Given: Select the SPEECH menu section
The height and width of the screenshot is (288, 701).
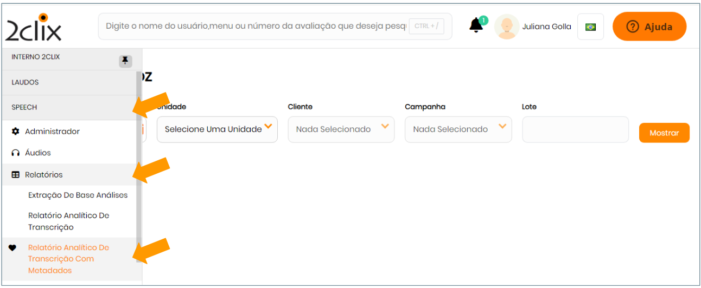Looking at the screenshot, I should 24,107.
